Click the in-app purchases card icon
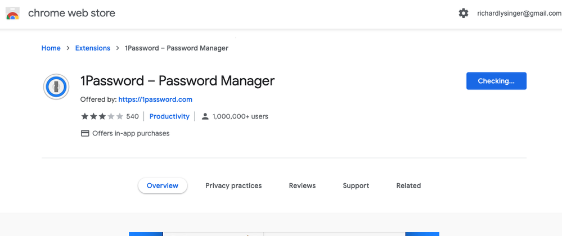This screenshot has width=562, height=236. click(85, 133)
